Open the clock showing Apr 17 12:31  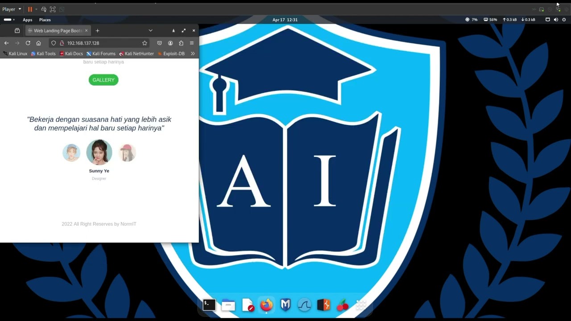point(285,20)
